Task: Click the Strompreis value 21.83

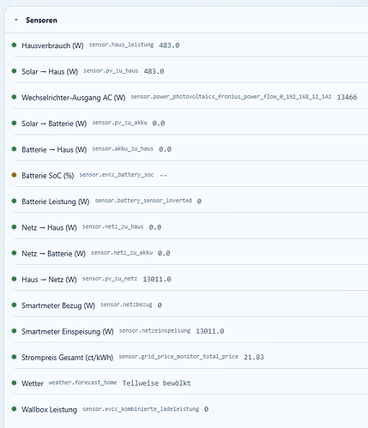Action: [254, 358]
